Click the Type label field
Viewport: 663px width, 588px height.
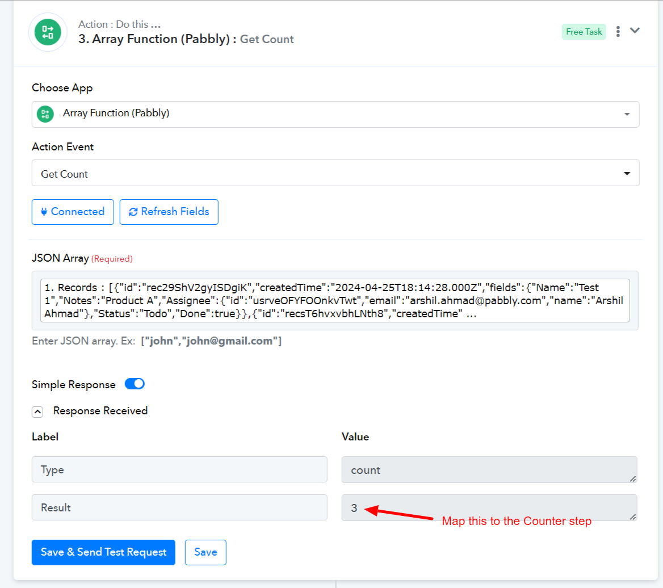(x=179, y=469)
